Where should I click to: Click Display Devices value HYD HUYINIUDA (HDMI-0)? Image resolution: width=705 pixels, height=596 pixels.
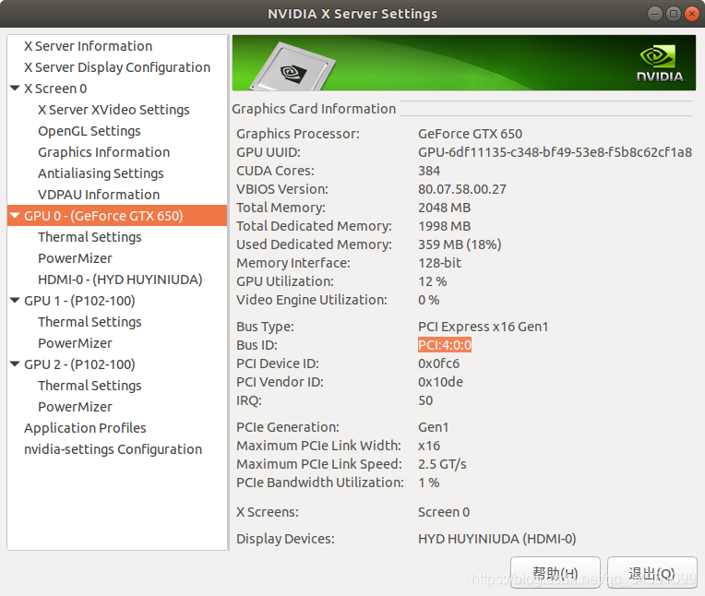[496, 539]
